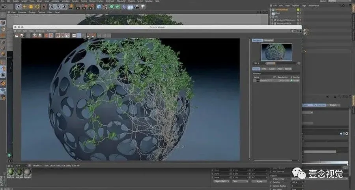This screenshot has width=355, height=190.
Task: Choose the Rotate tool
Action: point(37,7)
